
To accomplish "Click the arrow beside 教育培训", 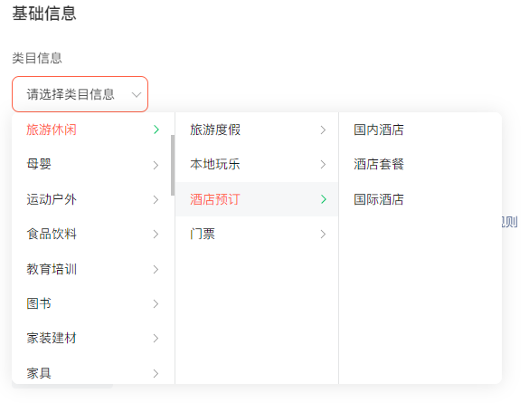I will click(x=156, y=269).
